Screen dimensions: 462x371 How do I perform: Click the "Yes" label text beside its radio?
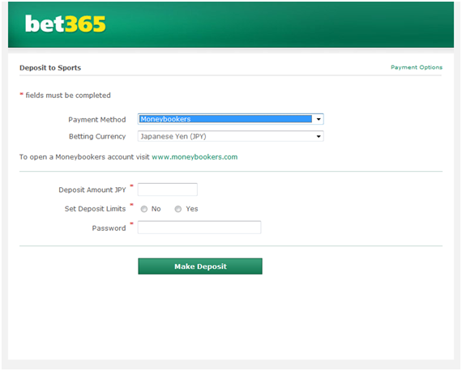(x=192, y=209)
